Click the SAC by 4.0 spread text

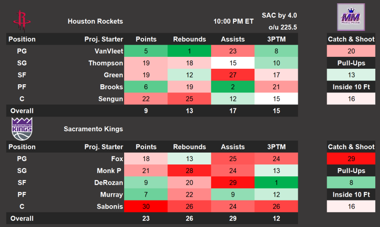[279, 15]
